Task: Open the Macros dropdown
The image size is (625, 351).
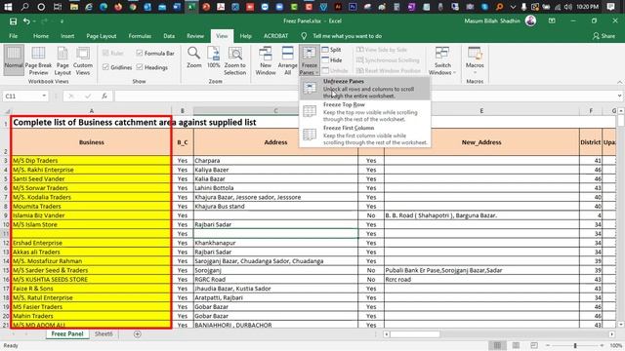Action: (475, 60)
